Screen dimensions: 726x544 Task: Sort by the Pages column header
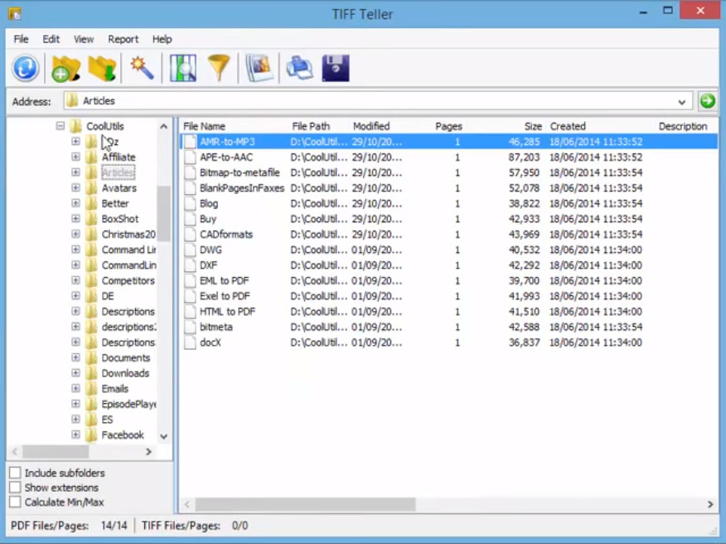pos(448,126)
